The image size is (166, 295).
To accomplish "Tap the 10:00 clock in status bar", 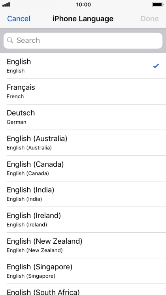I will [83, 4].
